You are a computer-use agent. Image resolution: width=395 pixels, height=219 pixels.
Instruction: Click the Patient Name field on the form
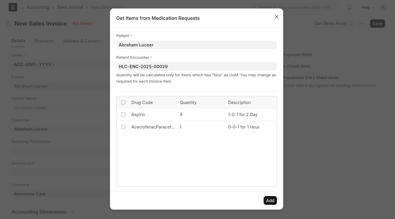(x=61, y=108)
